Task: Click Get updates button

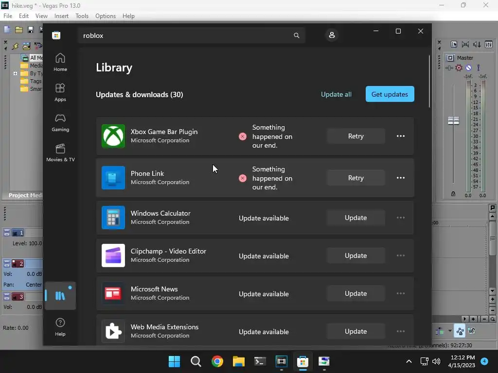Action: (390, 94)
